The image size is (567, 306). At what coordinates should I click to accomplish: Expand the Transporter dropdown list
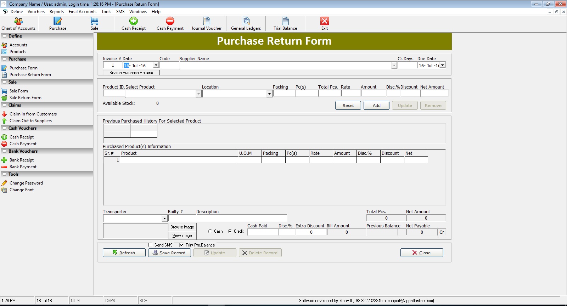[164, 219]
